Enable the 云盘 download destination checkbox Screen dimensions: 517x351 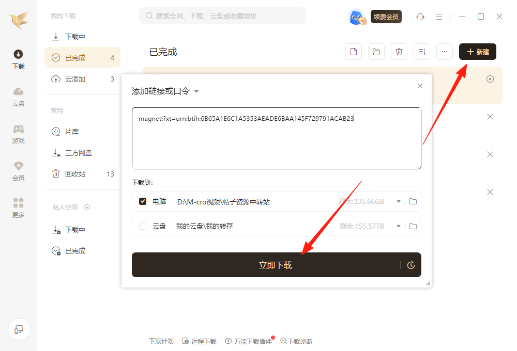click(x=143, y=226)
